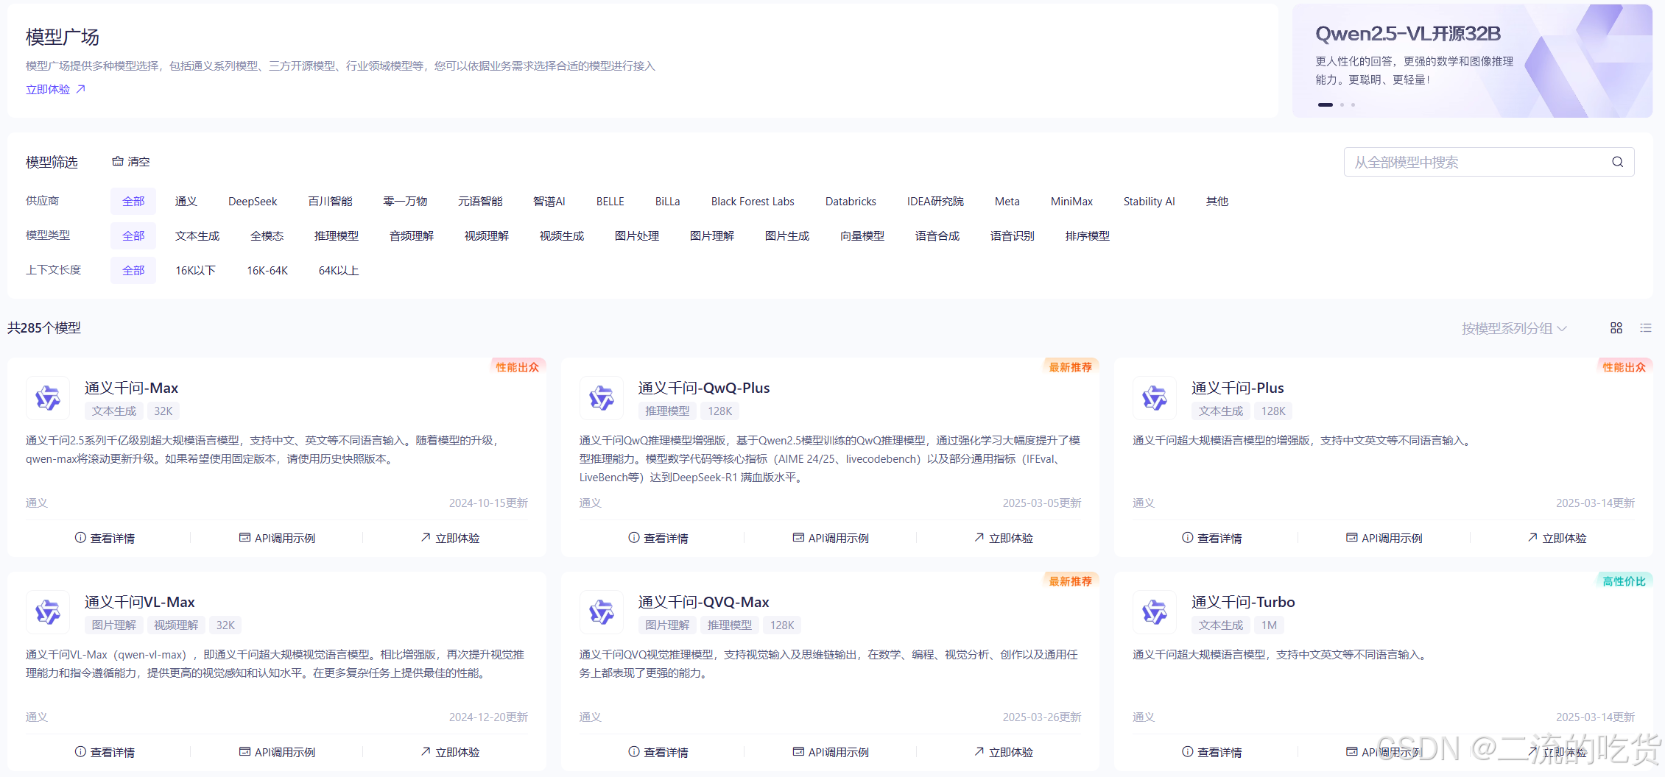
Task: Filter model type by 语音识别
Action: 1013,235
